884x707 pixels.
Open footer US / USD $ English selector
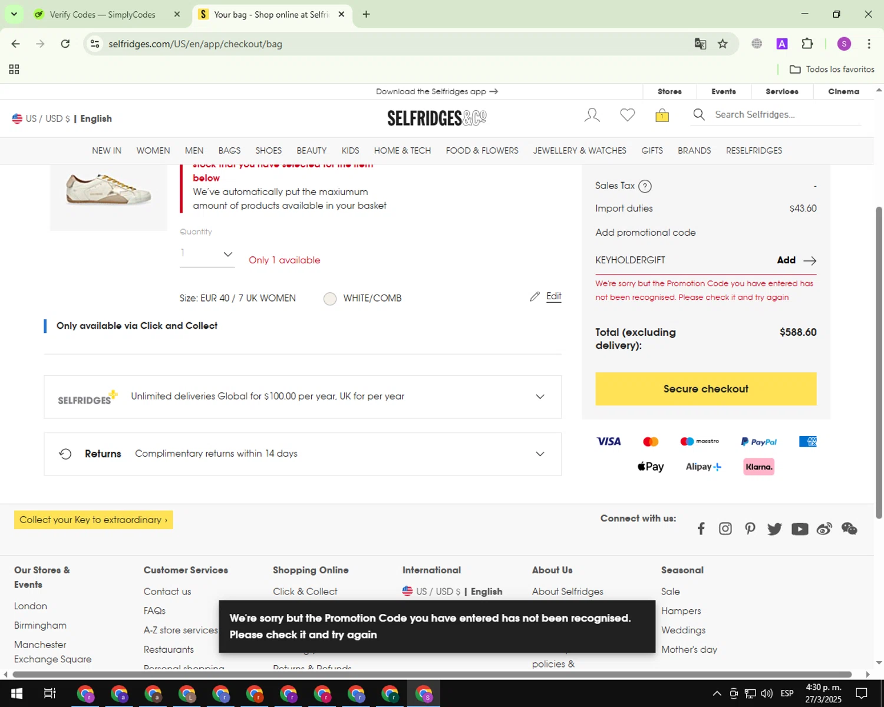452,591
